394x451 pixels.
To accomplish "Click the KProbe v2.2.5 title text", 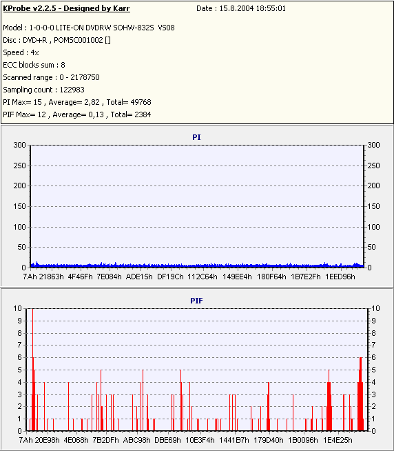I will [x=66, y=8].
